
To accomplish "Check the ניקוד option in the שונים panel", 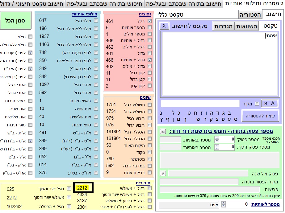I will tap(150, 152).
